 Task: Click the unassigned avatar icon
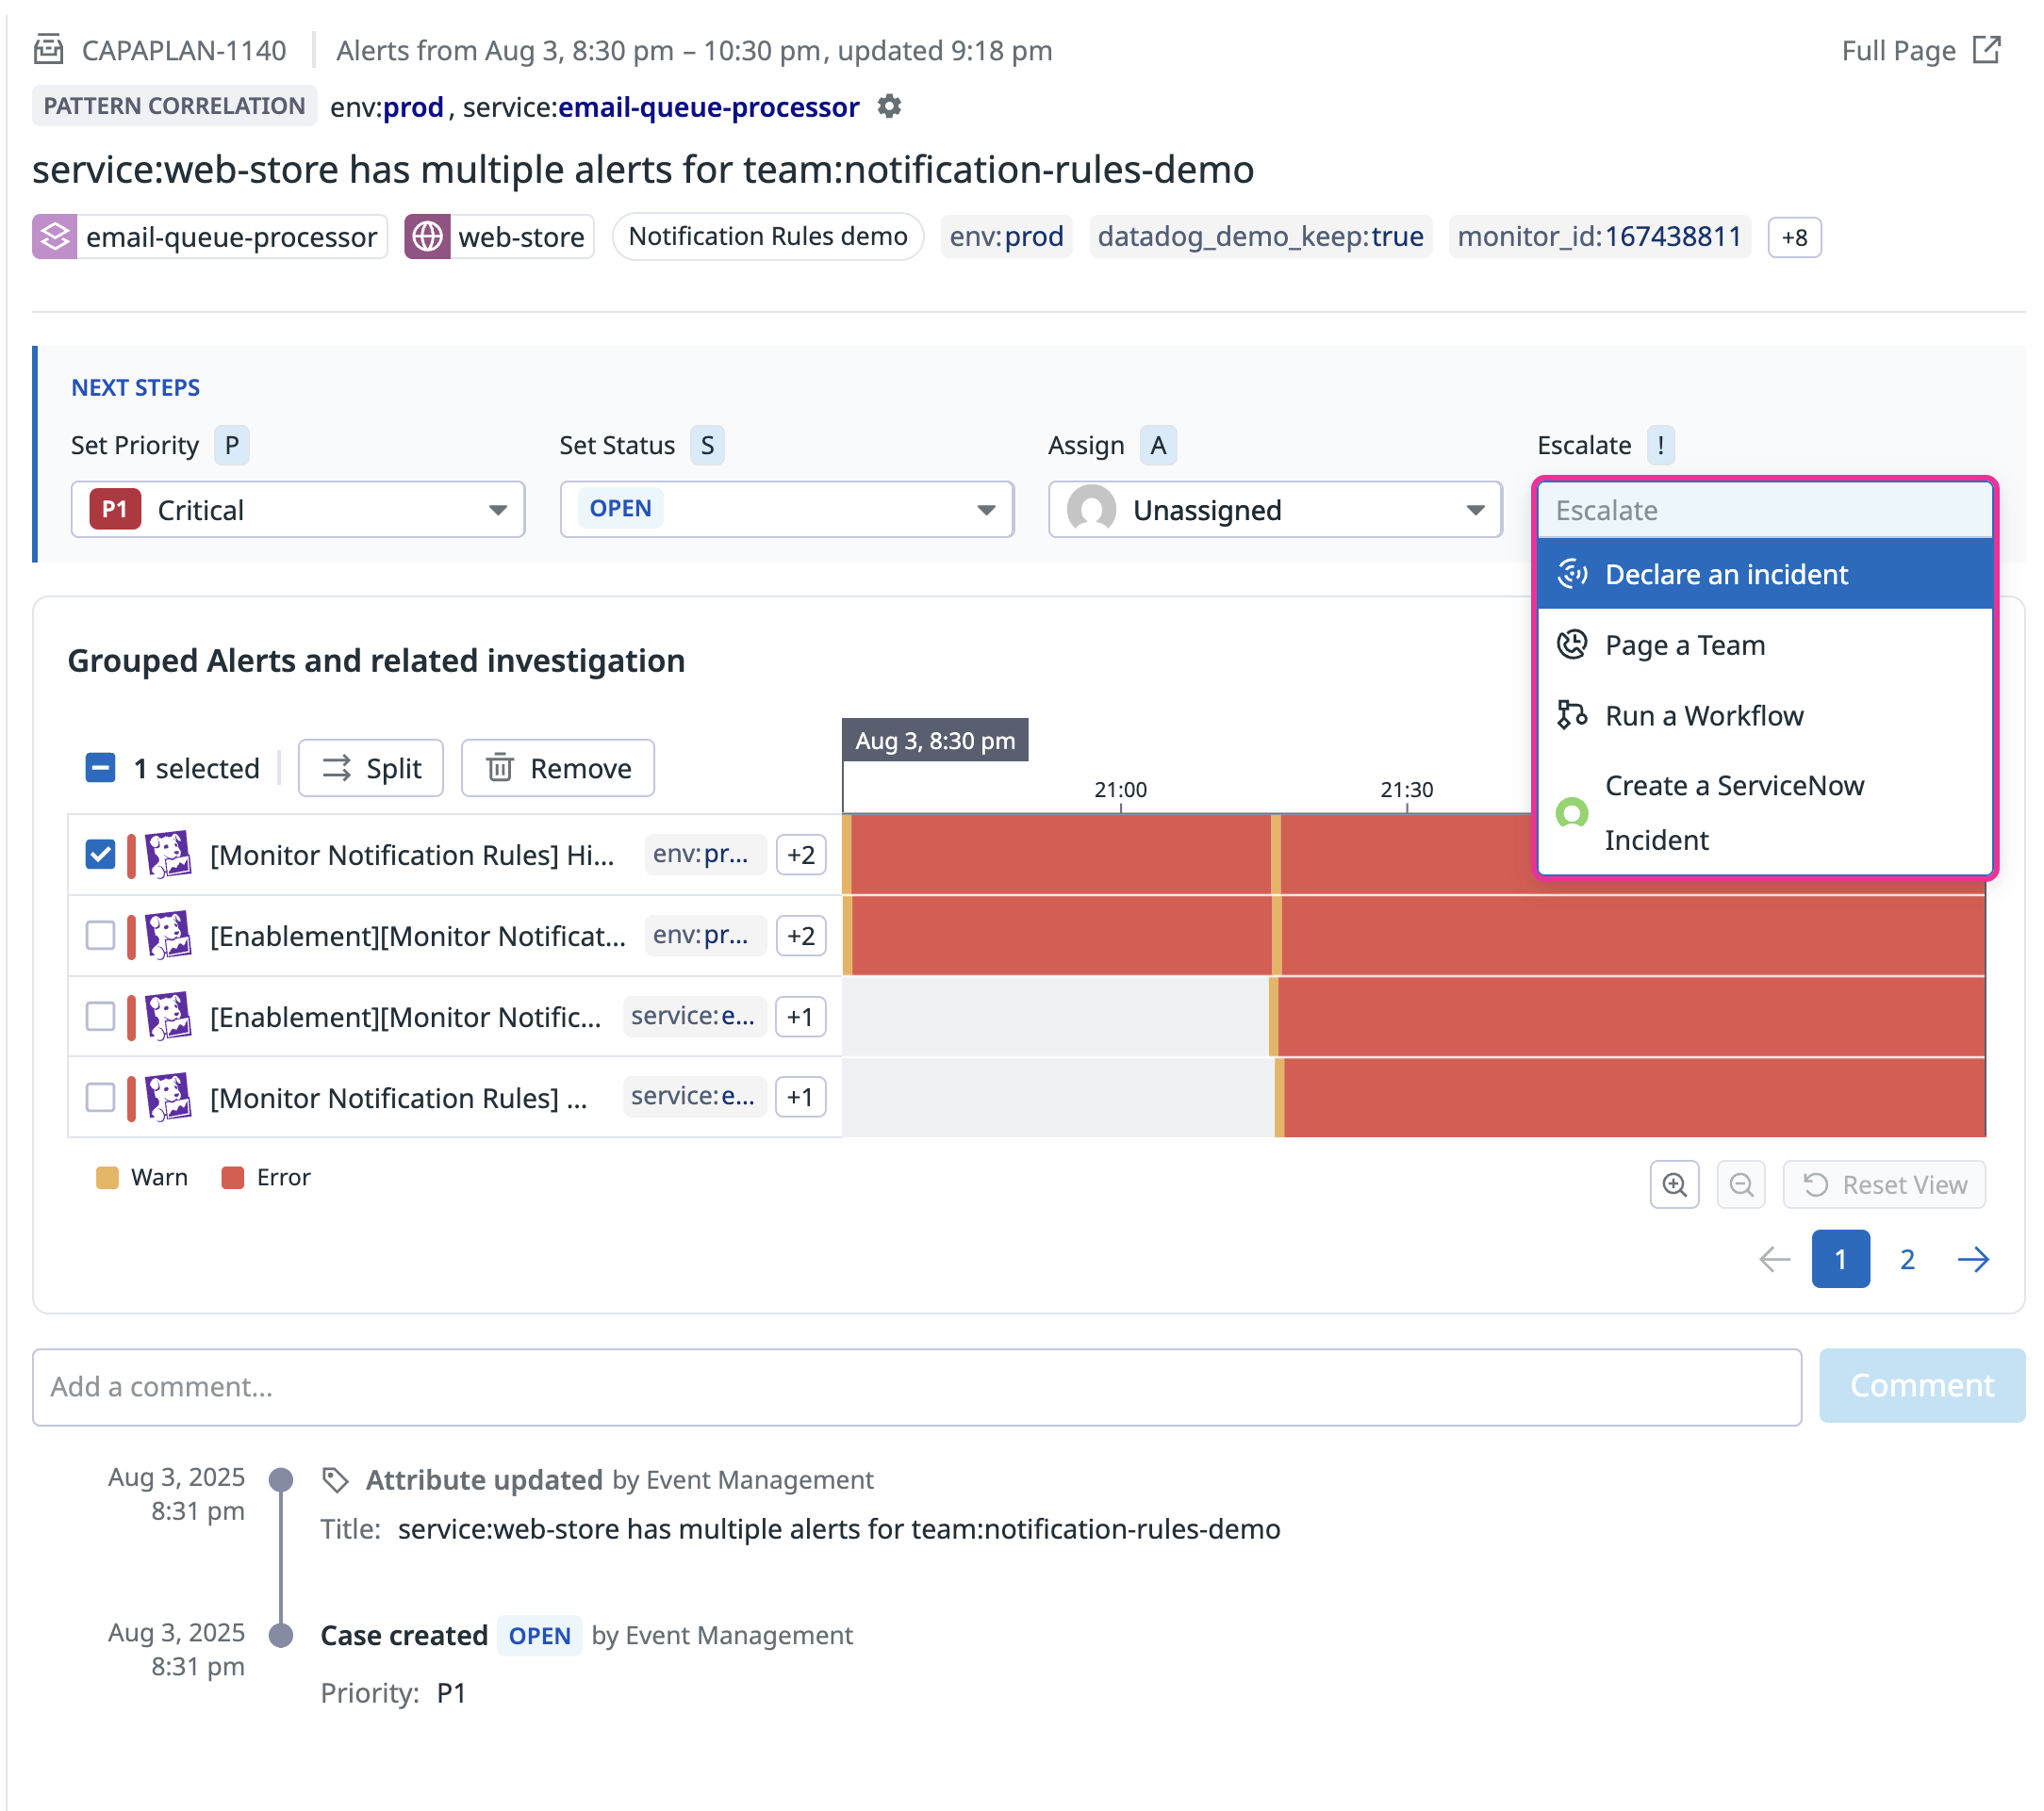tap(1091, 510)
